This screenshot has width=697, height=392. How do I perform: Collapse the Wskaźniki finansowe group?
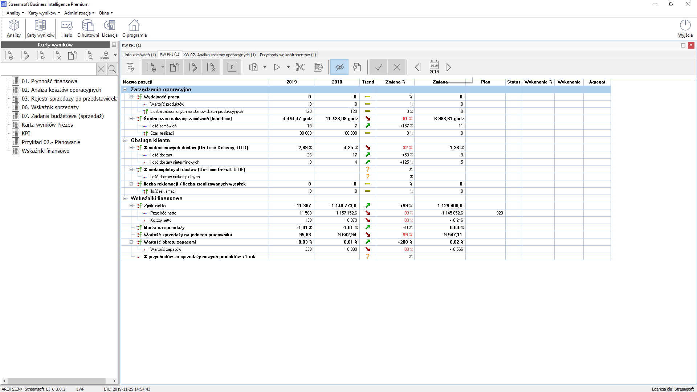(125, 198)
